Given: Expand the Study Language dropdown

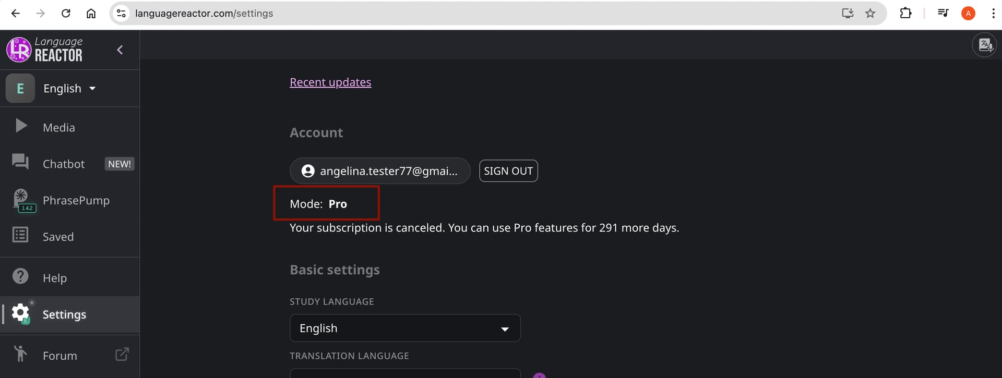Looking at the screenshot, I should point(405,328).
